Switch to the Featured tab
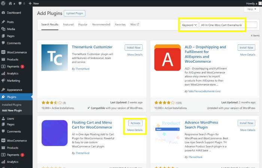The image size is (262, 168). (68, 25)
